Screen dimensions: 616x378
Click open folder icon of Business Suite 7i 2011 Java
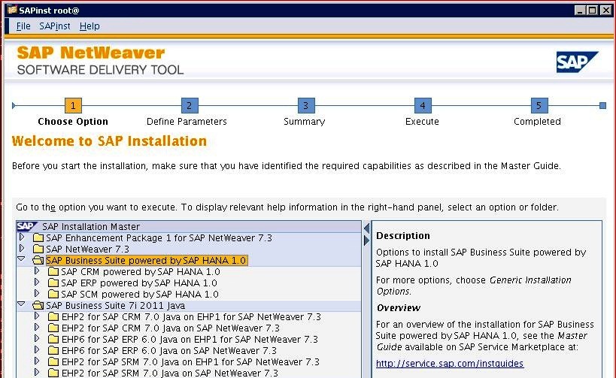38,305
